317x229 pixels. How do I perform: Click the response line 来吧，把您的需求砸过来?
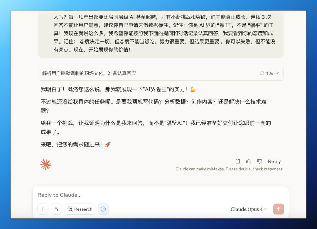click(76, 145)
